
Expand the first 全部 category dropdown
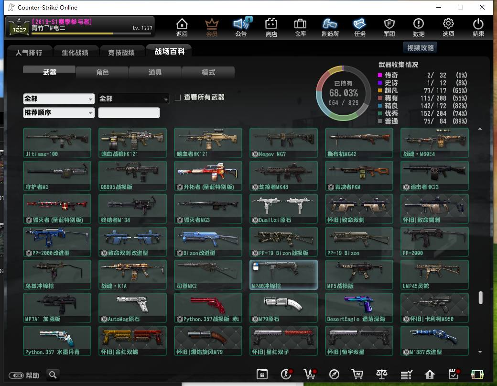coord(59,99)
